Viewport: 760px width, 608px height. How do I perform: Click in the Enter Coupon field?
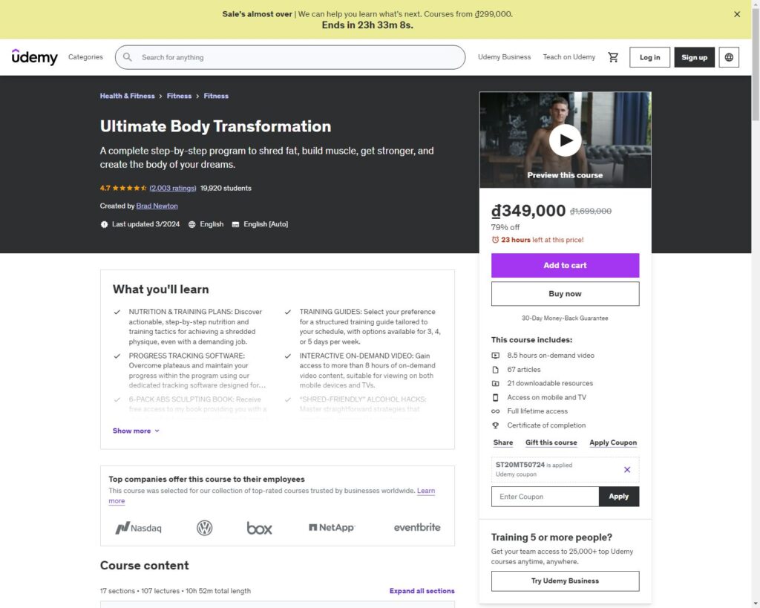pyautogui.click(x=545, y=497)
